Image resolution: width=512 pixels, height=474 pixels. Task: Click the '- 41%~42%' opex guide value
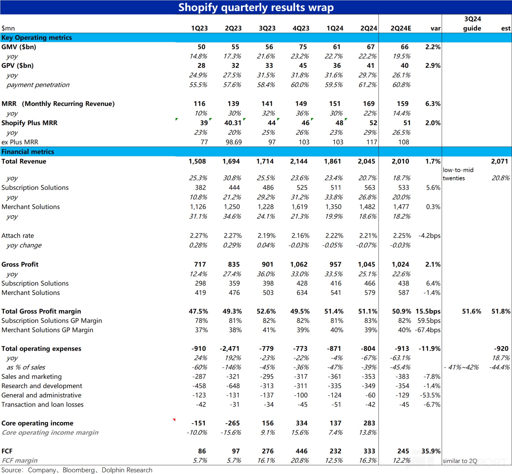click(x=461, y=367)
